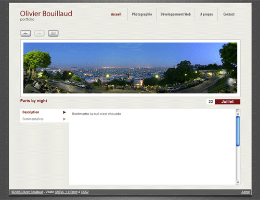Open the XHTML 1.0 Strict validation link
This screenshot has height=200, width=260.
tap(66, 192)
